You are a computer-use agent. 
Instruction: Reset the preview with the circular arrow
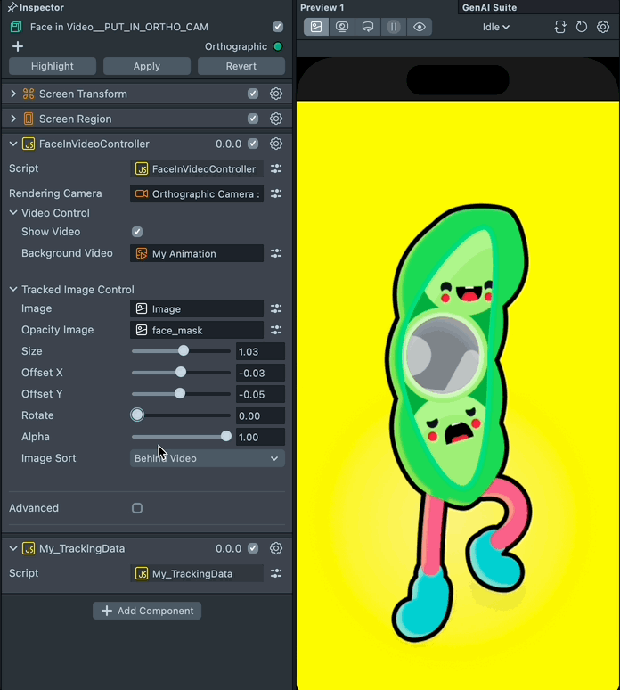pyautogui.click(x=582, y=27)
